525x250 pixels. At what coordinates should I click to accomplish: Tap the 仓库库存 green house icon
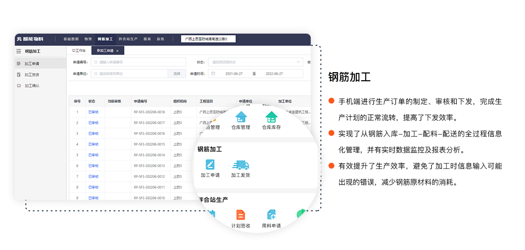coord(271,117)
